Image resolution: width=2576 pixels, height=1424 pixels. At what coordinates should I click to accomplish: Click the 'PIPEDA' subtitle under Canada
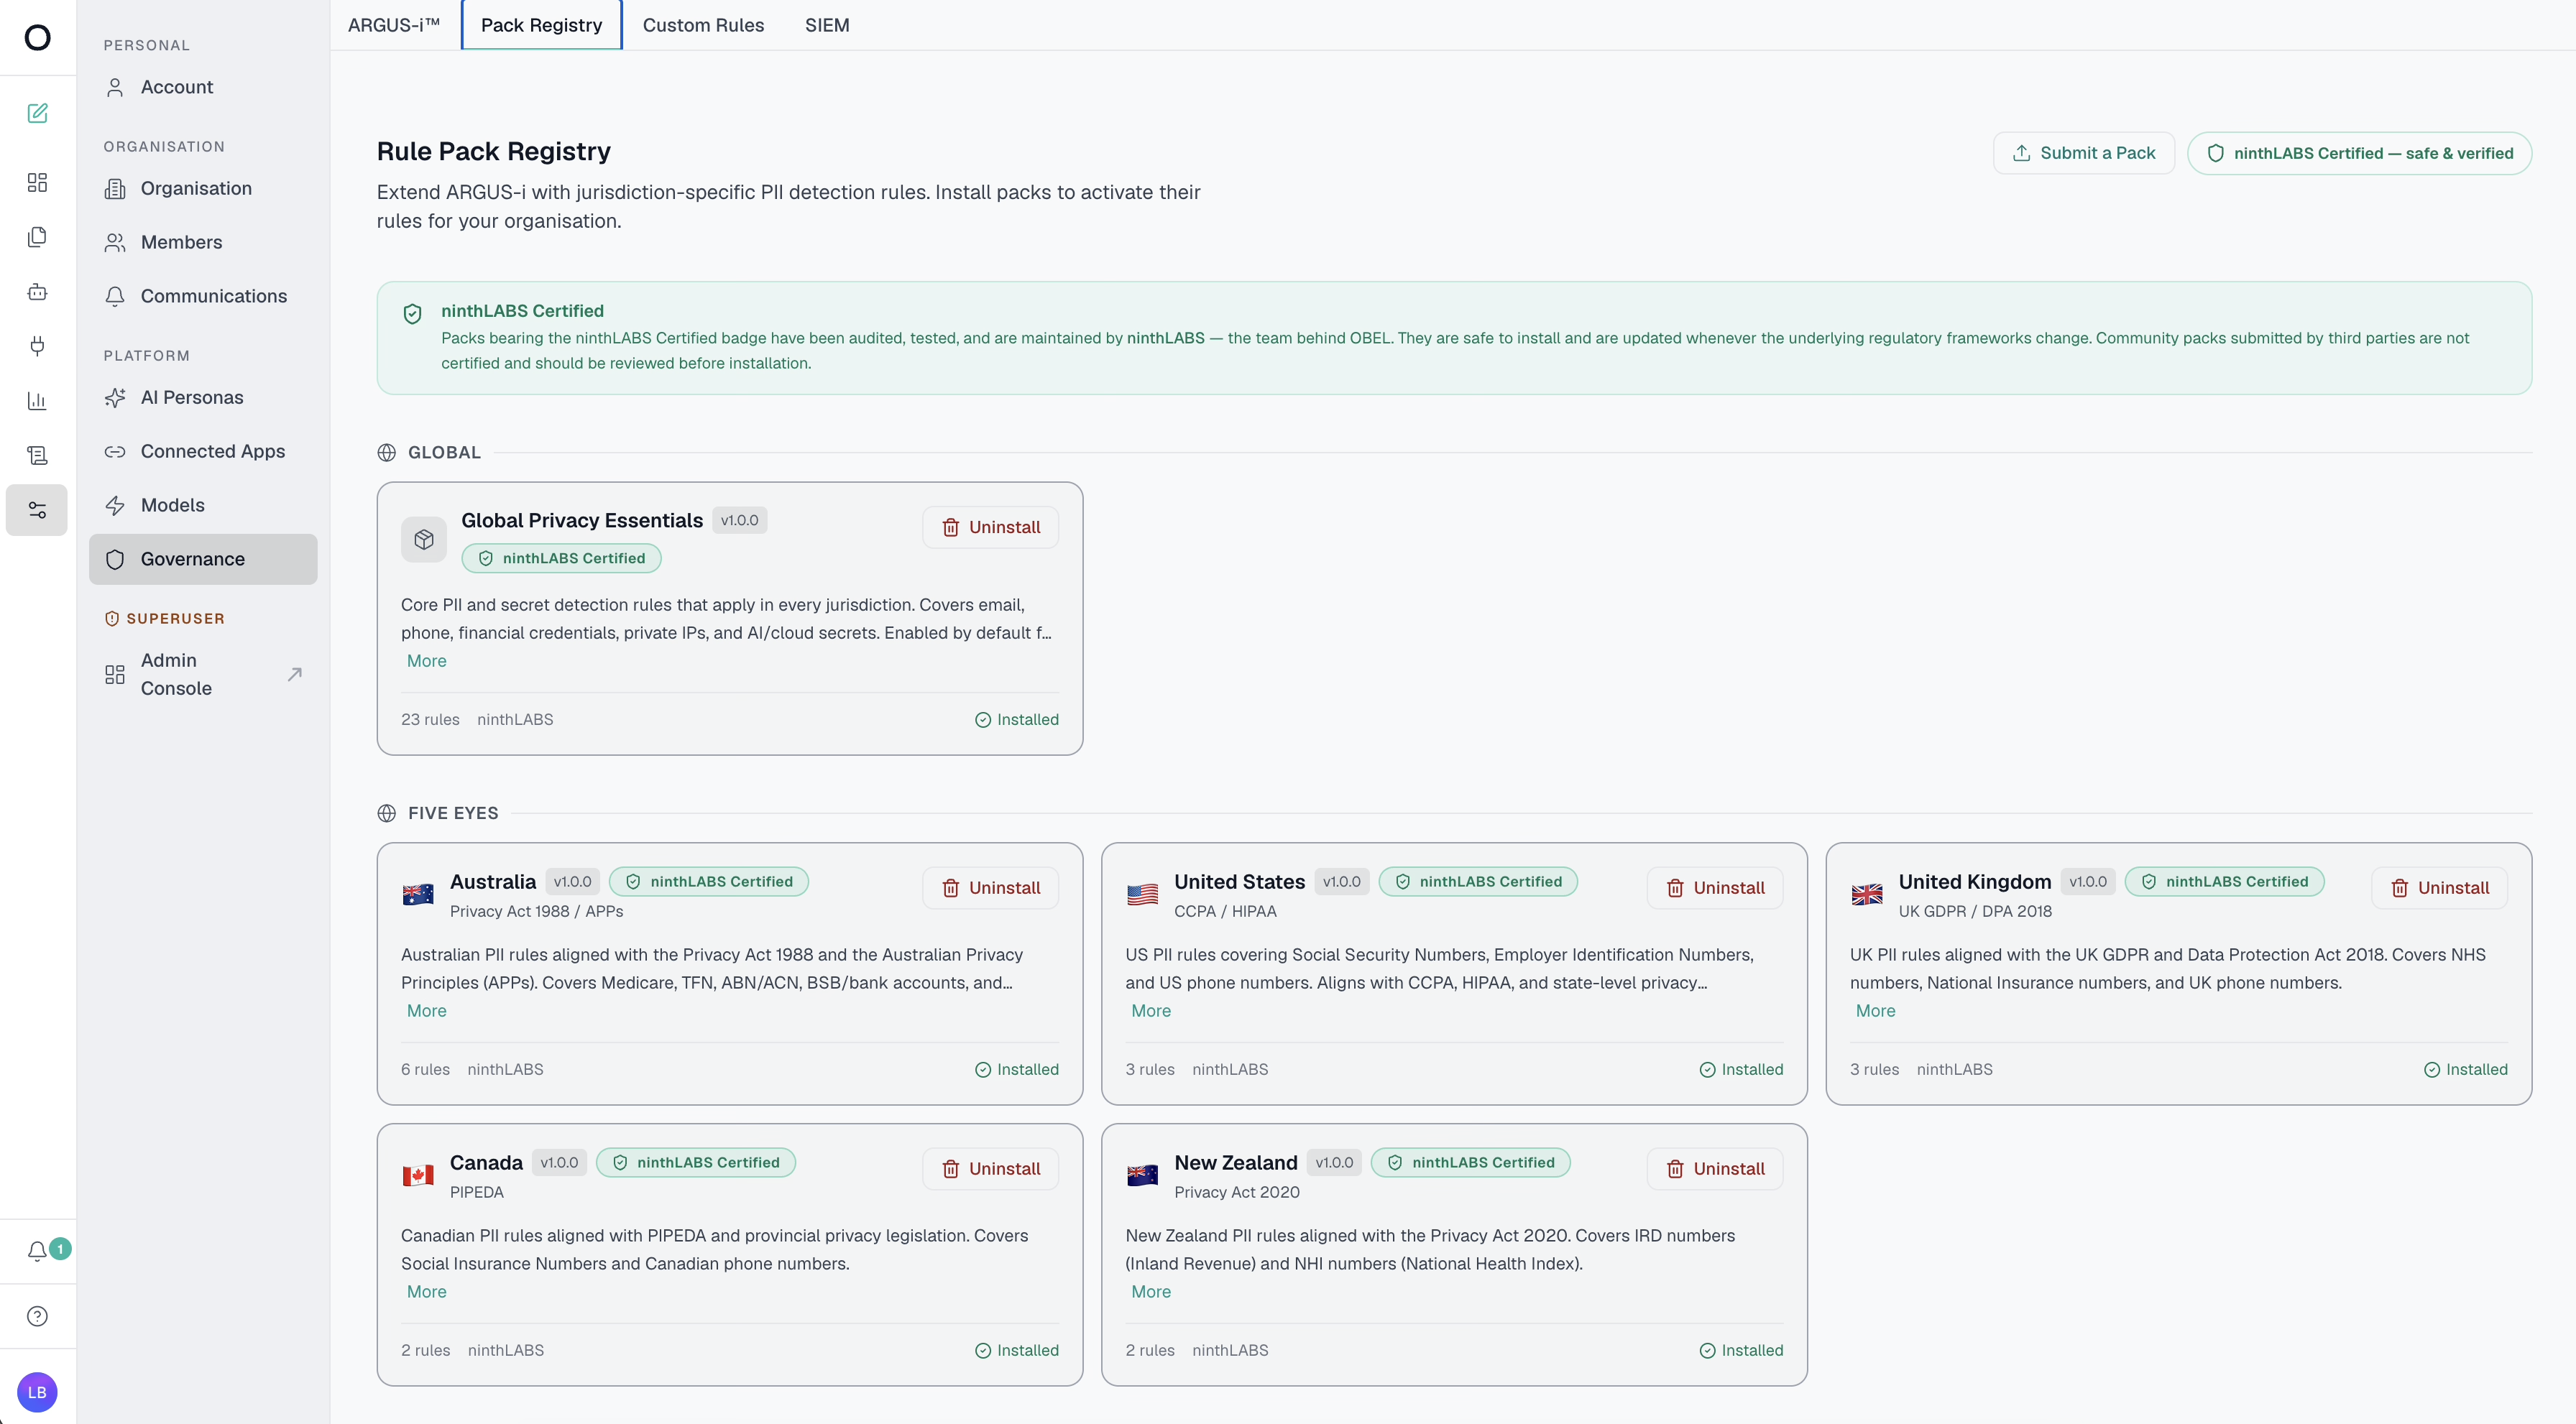click(477, 1192)
